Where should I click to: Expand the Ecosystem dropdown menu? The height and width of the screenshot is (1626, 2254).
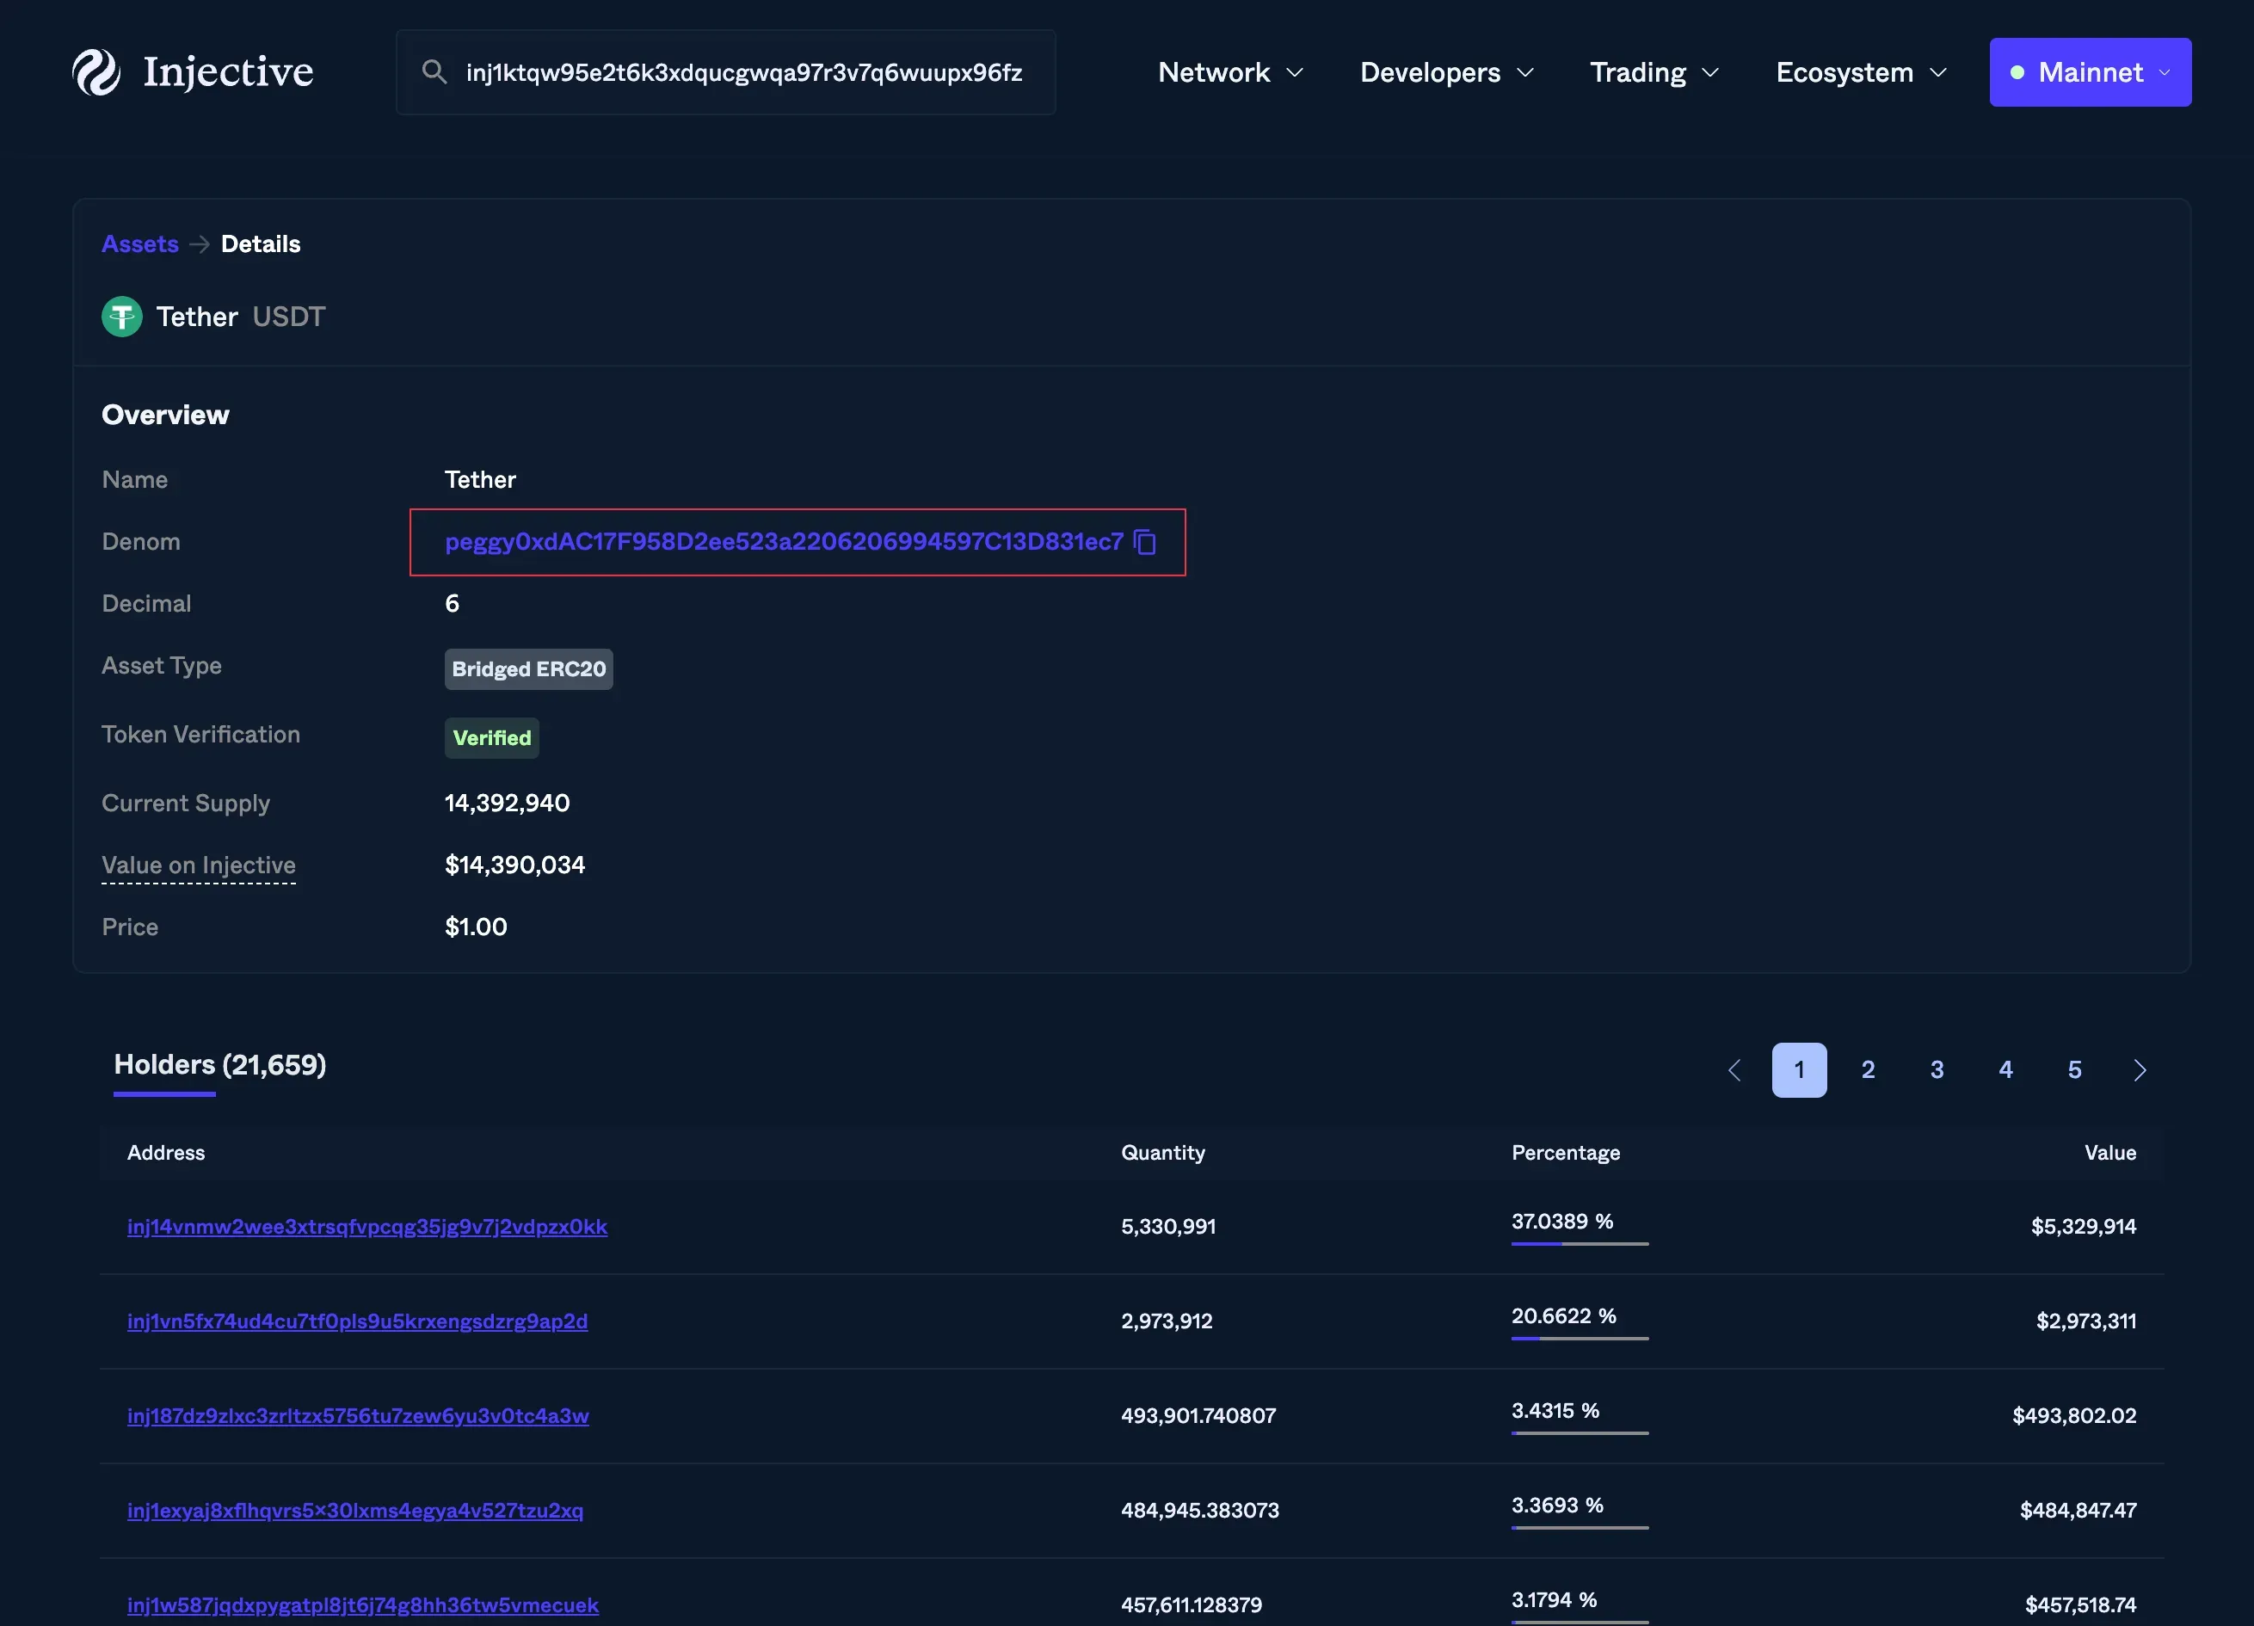click(1862, 72)
